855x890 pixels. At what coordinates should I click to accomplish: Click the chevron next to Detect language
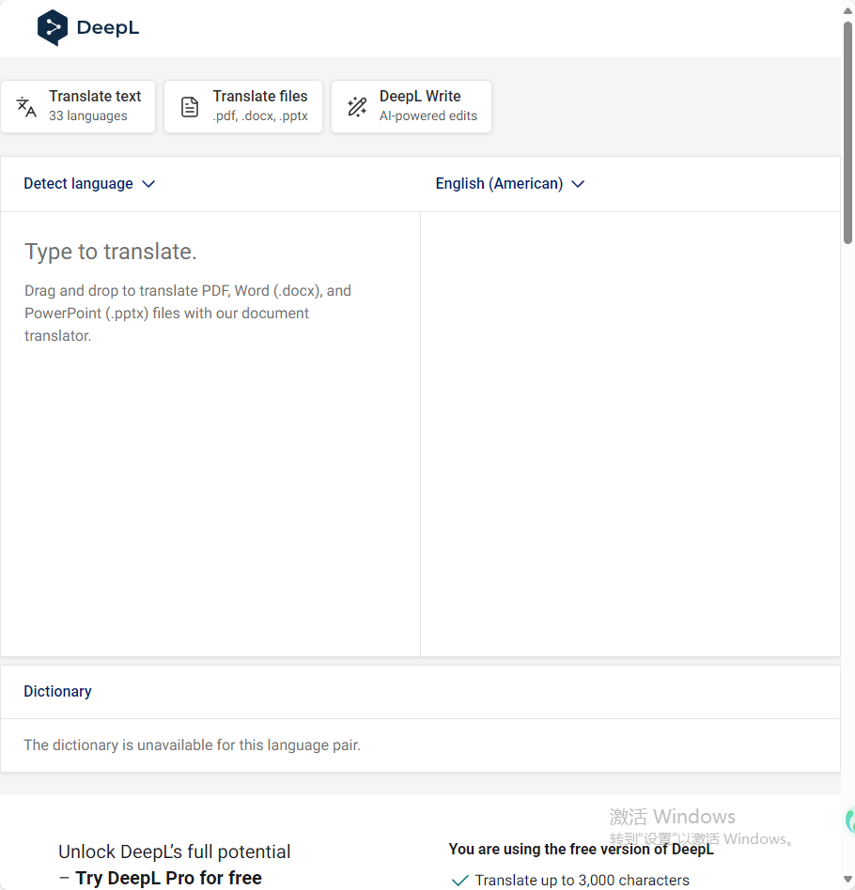[x=148, y=184]
